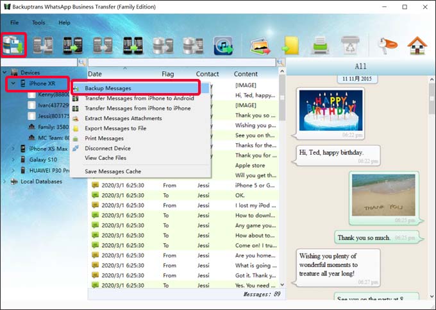Viewport: 436px width, 310px height.
Task: Choose Save Messages Cache
Action: click(x=140, y=171)
